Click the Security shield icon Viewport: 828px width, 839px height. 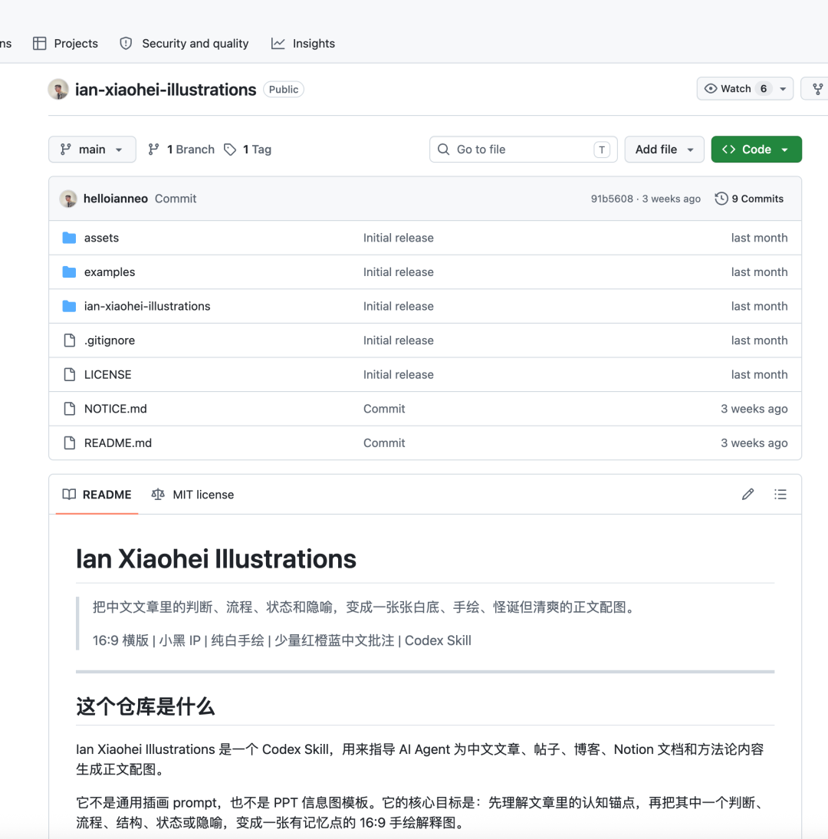126,44
